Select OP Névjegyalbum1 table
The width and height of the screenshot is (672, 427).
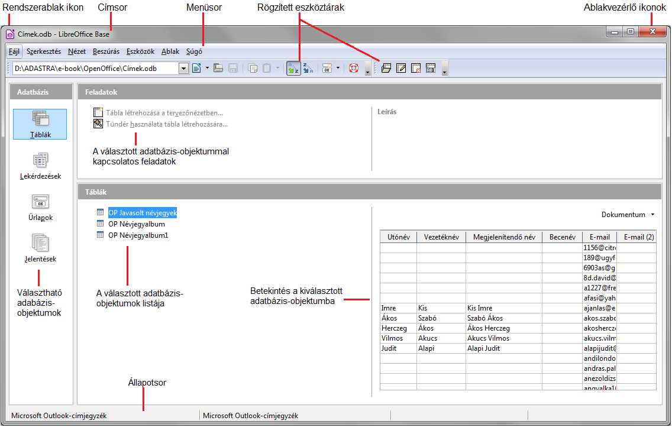pos(138,235)
